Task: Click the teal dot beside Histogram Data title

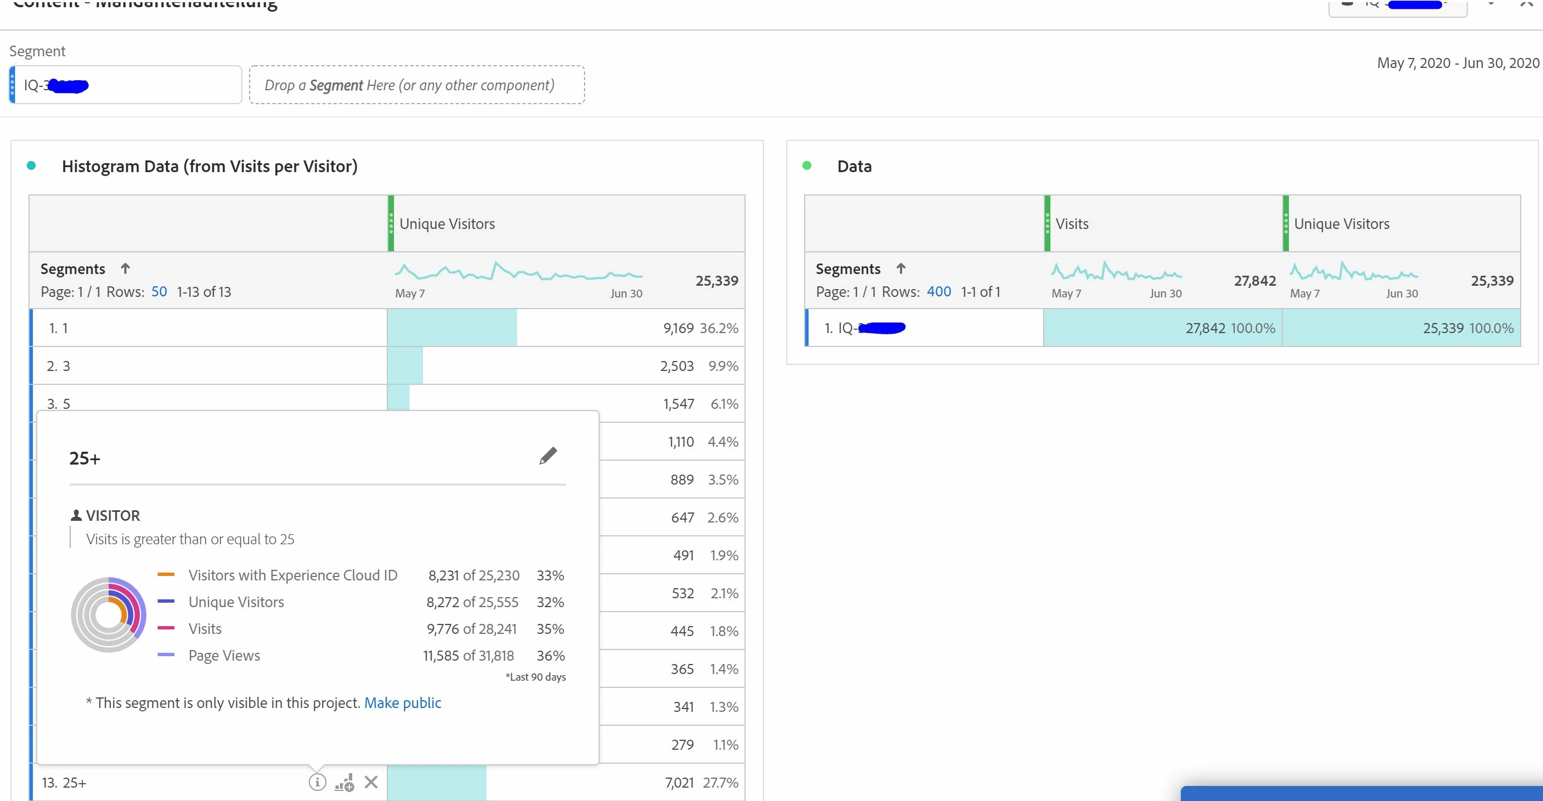Action: (x=32, y=166)
